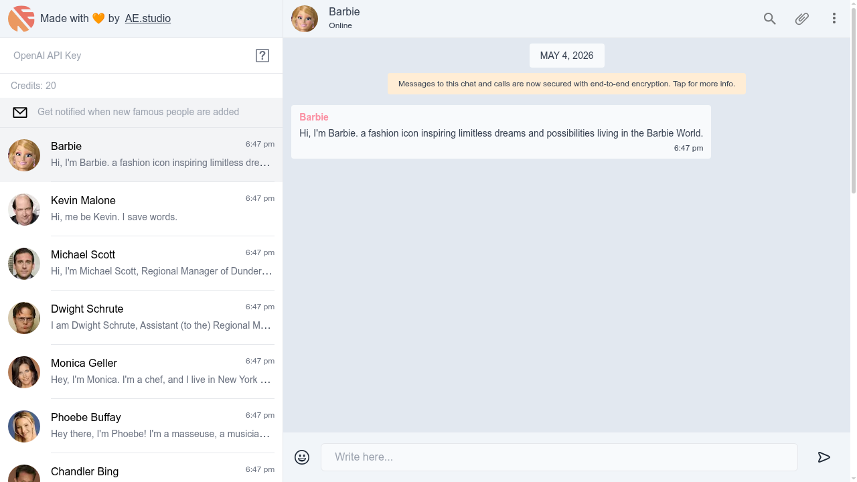This screenshot has width=857, height=482.
Task: Click 'Get notified when new famous people are added'
Action: (138, 112)
